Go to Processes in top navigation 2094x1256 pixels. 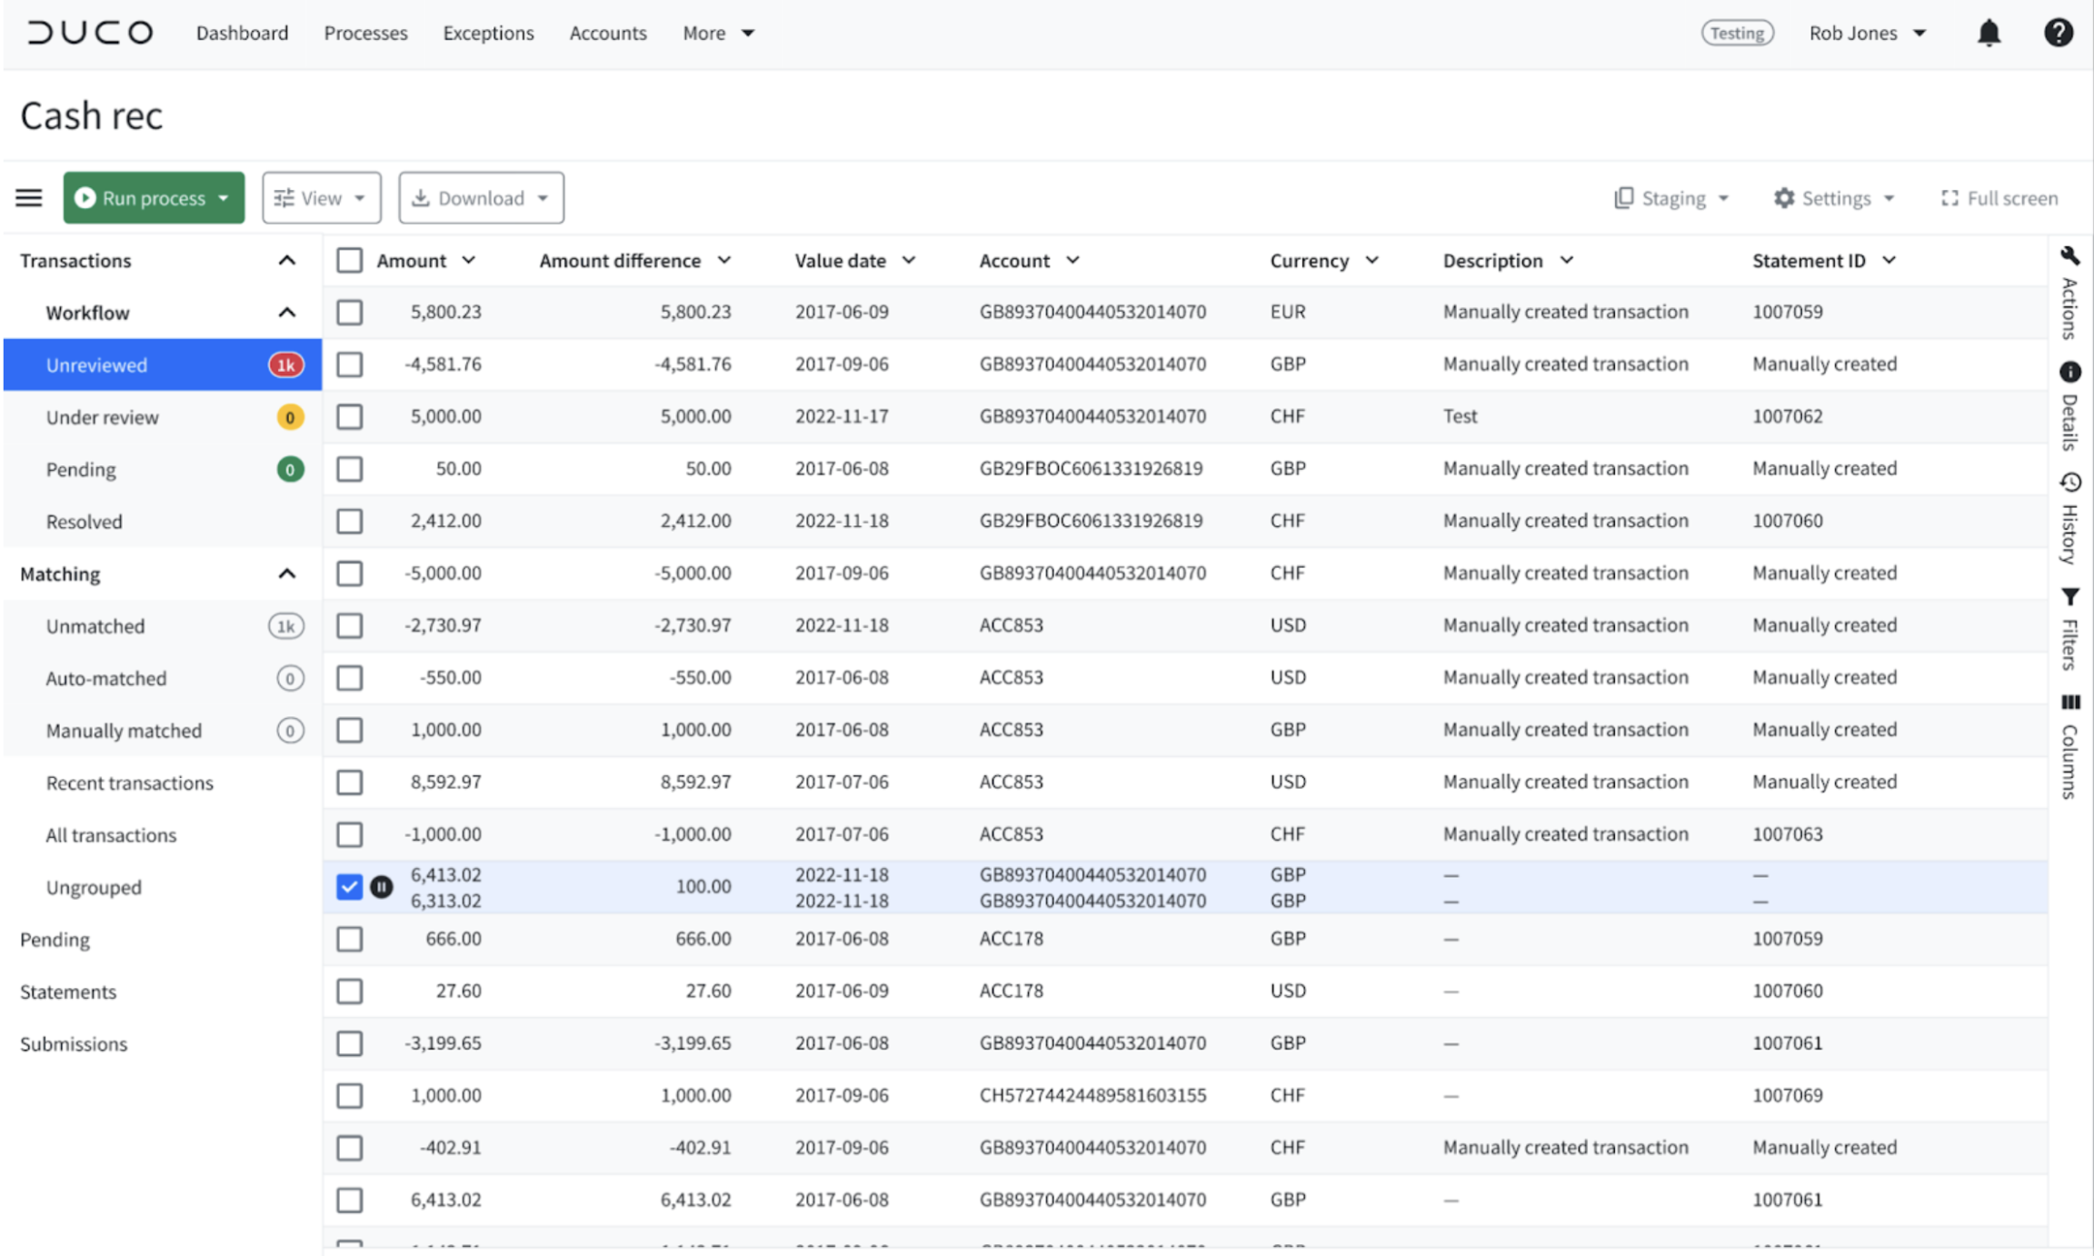[365, 33]
